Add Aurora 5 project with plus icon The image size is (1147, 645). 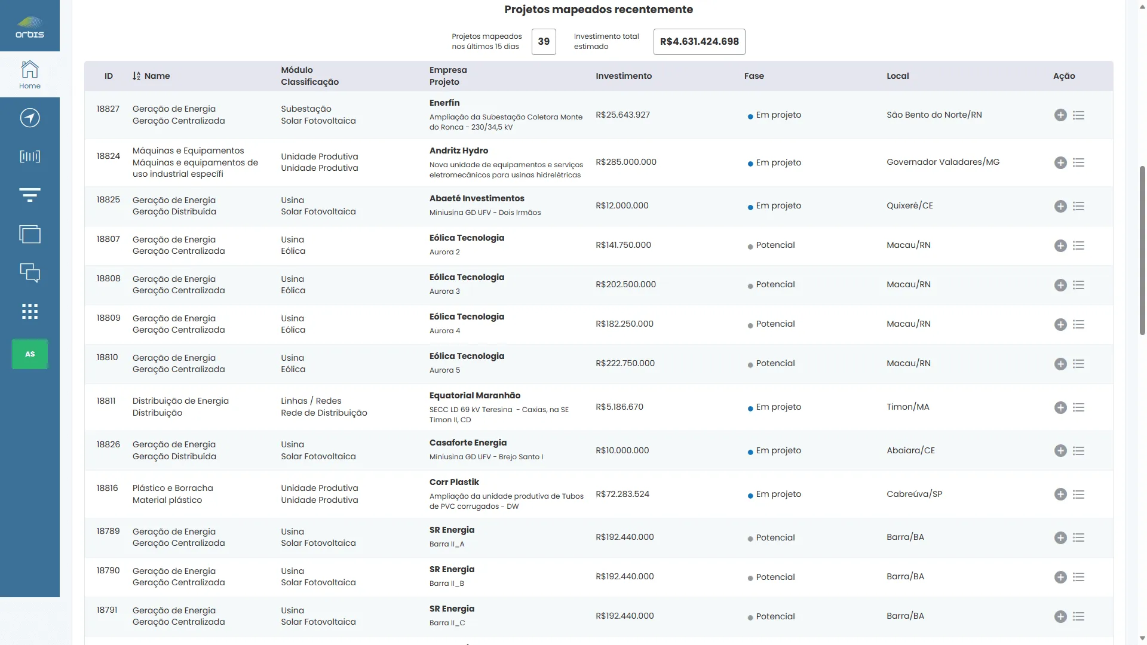click(1060, 364)
